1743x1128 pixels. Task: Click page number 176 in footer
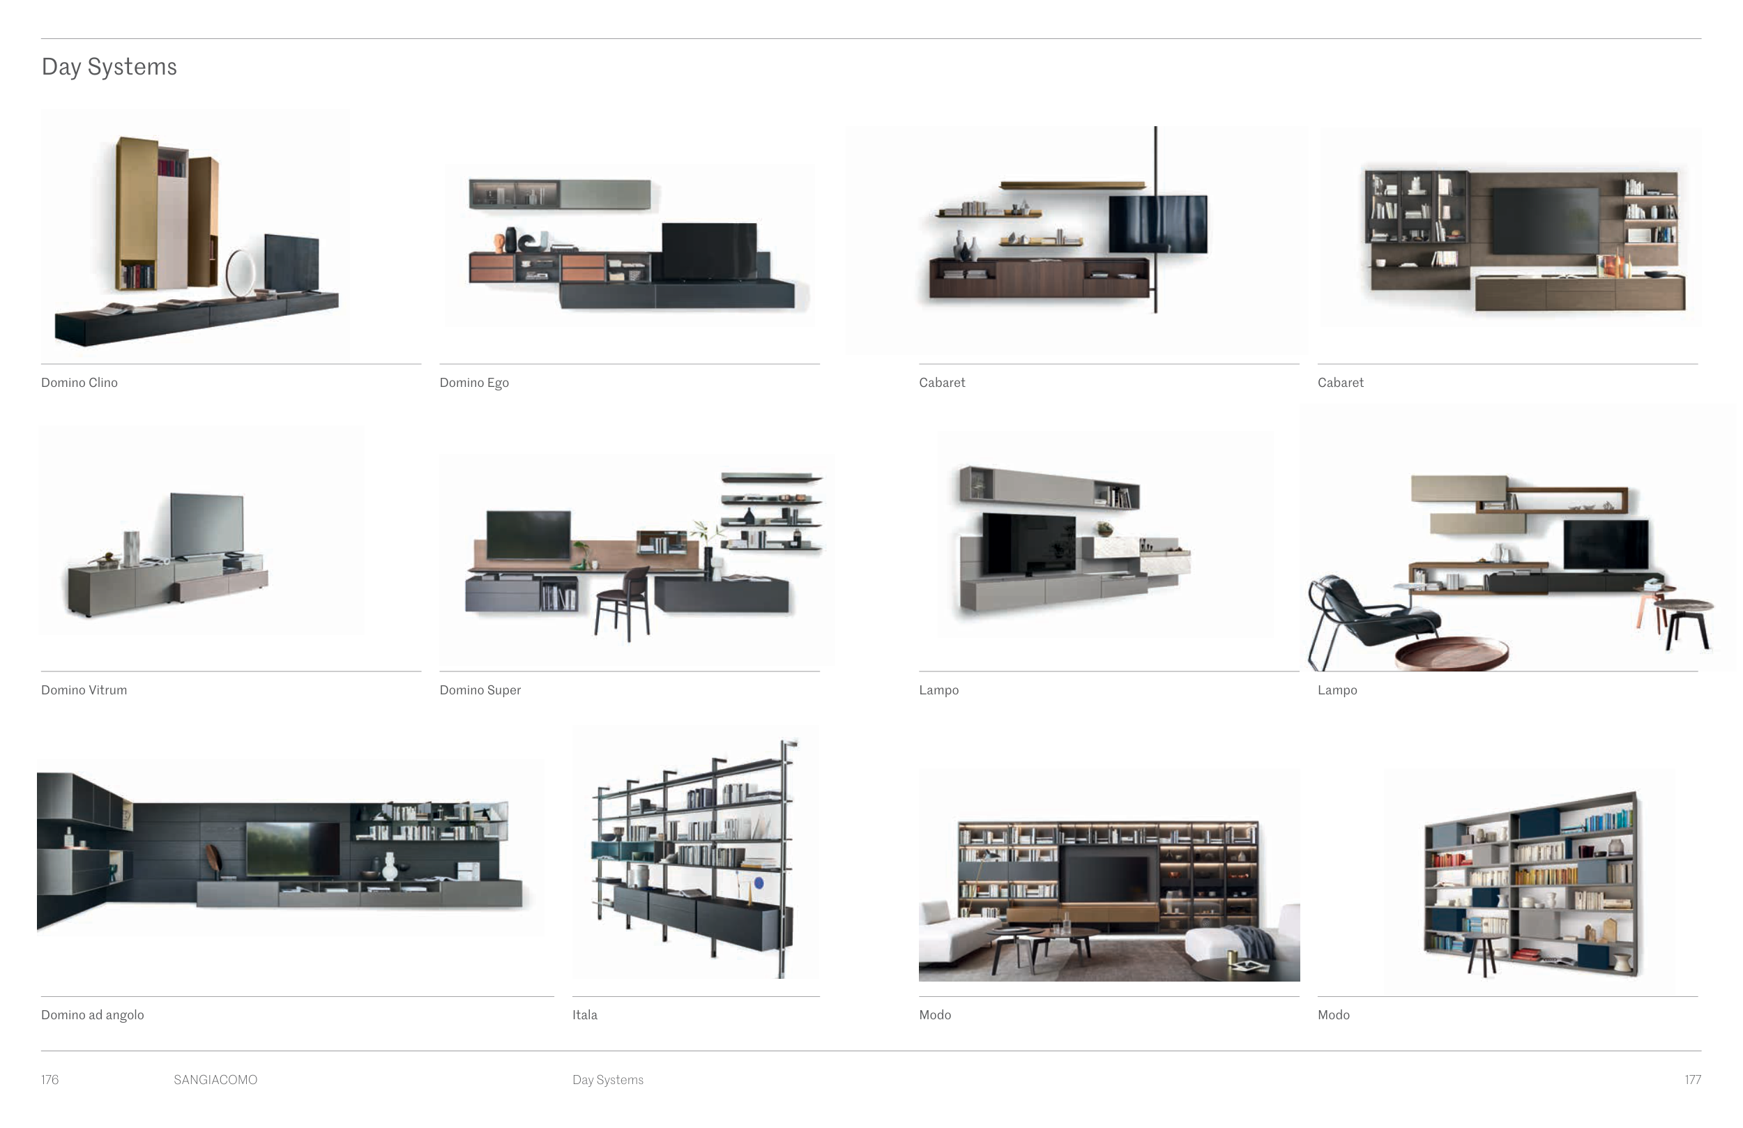50,1080
